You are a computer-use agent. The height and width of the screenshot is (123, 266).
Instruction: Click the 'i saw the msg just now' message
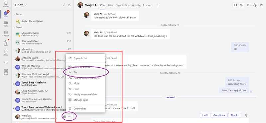(234, 90)
